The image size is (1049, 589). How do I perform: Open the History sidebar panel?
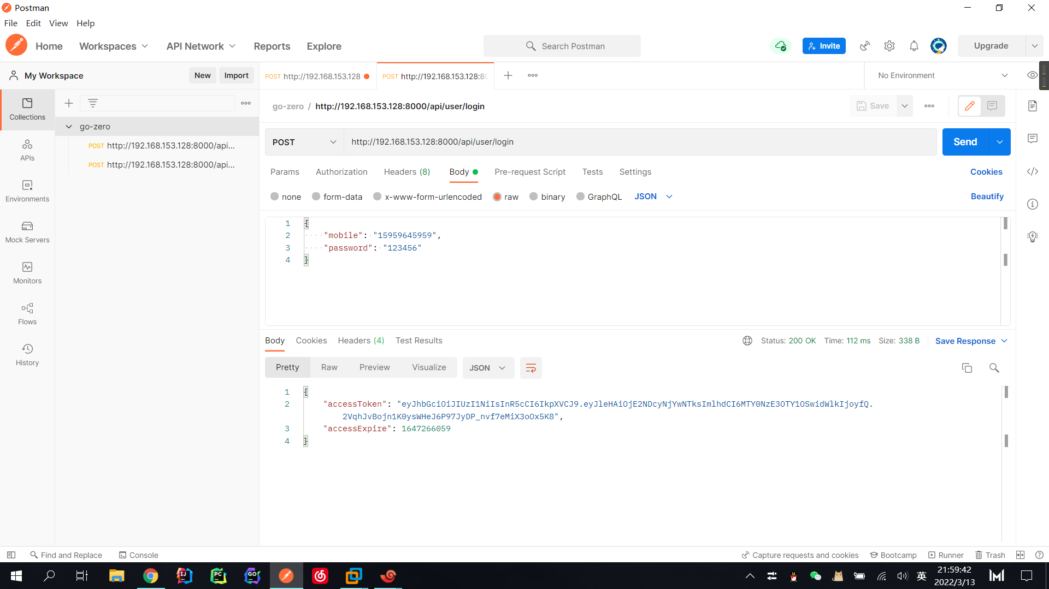coord(27,355)
